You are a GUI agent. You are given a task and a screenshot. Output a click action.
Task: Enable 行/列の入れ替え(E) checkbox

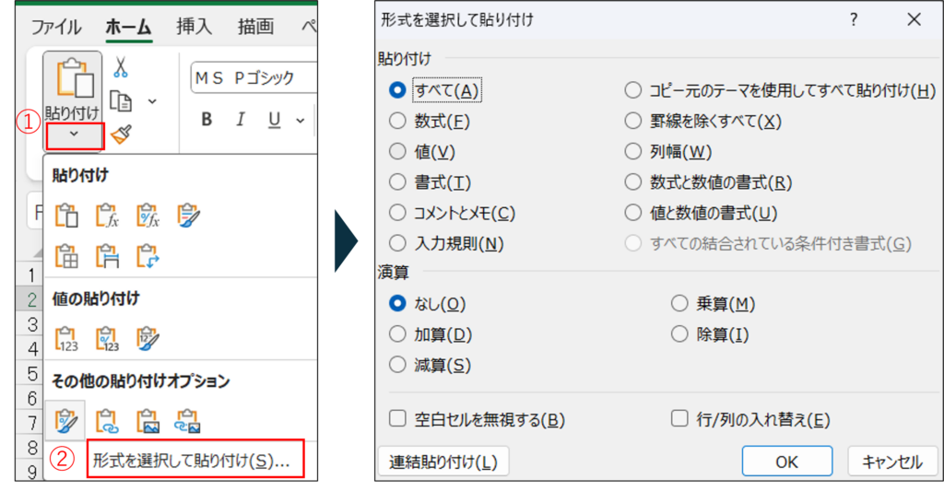679,419
